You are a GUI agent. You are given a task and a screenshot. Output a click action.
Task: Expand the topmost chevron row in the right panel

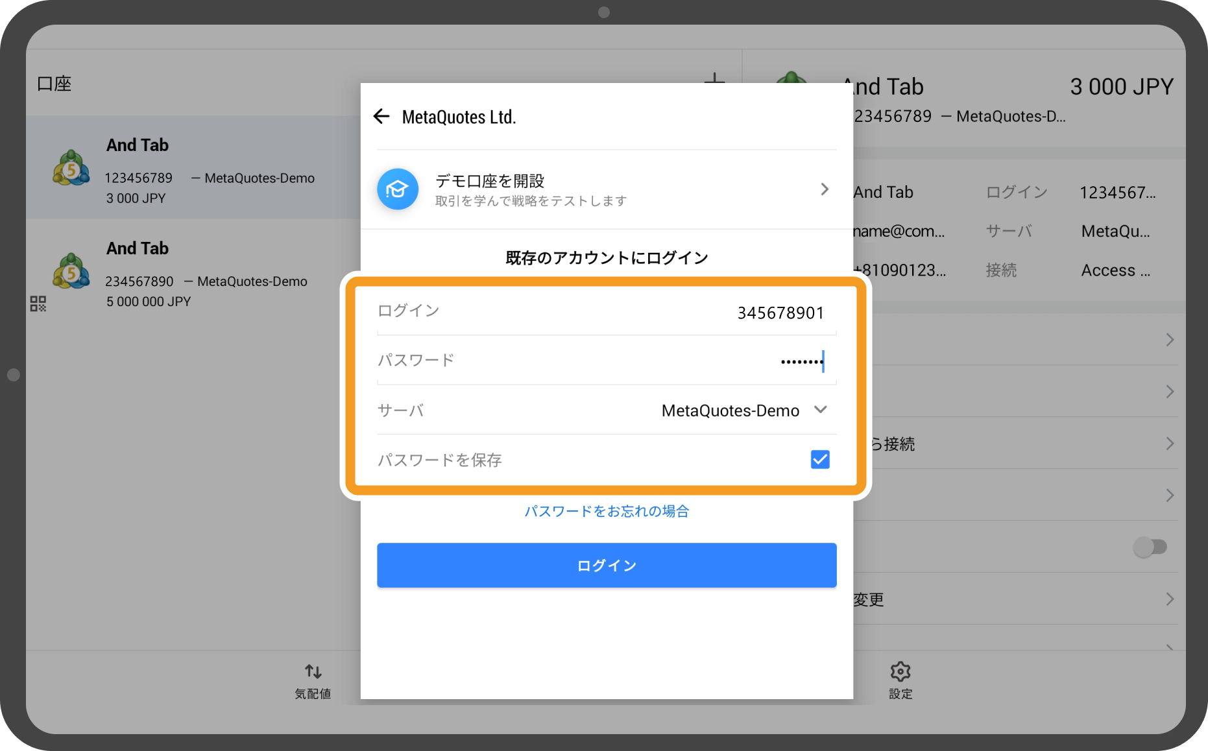point(1170,339)
